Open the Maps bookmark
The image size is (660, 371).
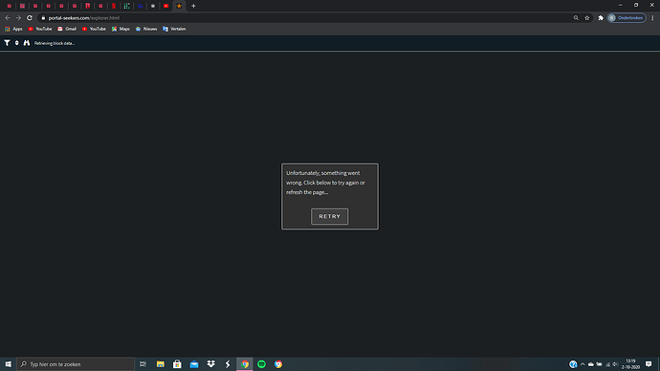[121, 29]
